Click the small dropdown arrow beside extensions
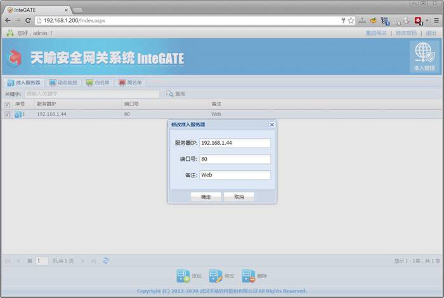This screenshot has width=444, height=298. tap(428, 20)
